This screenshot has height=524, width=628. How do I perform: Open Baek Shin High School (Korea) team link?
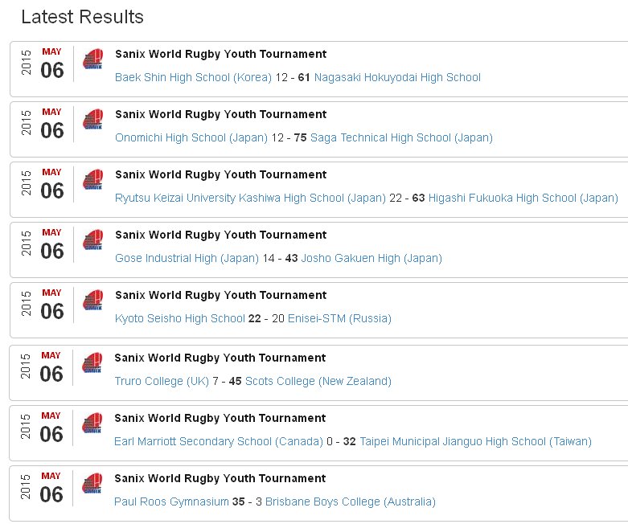tap(193, 77)
